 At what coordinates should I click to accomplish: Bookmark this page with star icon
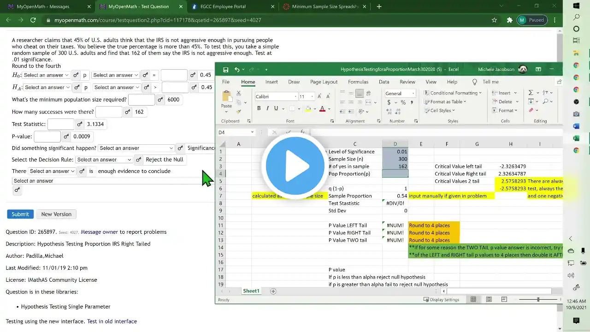(494, 20)
